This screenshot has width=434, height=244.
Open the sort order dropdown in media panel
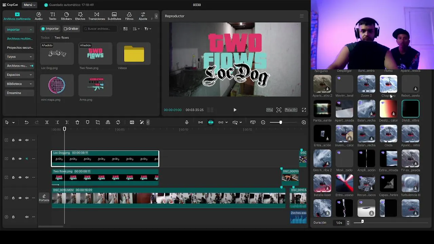136,29
